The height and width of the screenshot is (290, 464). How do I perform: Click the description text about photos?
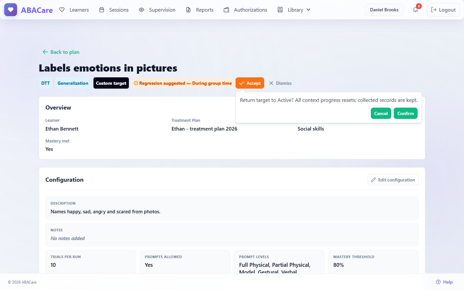(105, 212)
